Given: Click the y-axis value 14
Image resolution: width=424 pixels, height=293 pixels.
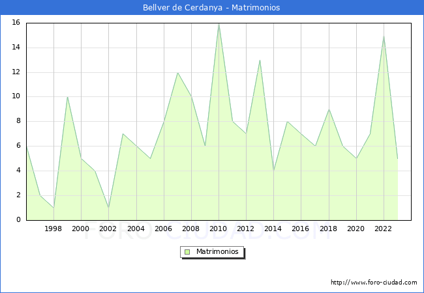Looking at the screenshot, I should pos(16,48).
